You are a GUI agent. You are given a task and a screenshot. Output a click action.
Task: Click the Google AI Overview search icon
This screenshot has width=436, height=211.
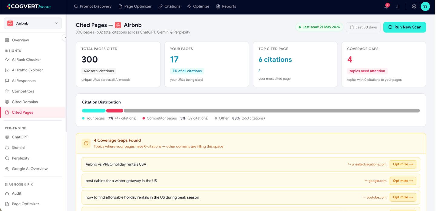7,169
